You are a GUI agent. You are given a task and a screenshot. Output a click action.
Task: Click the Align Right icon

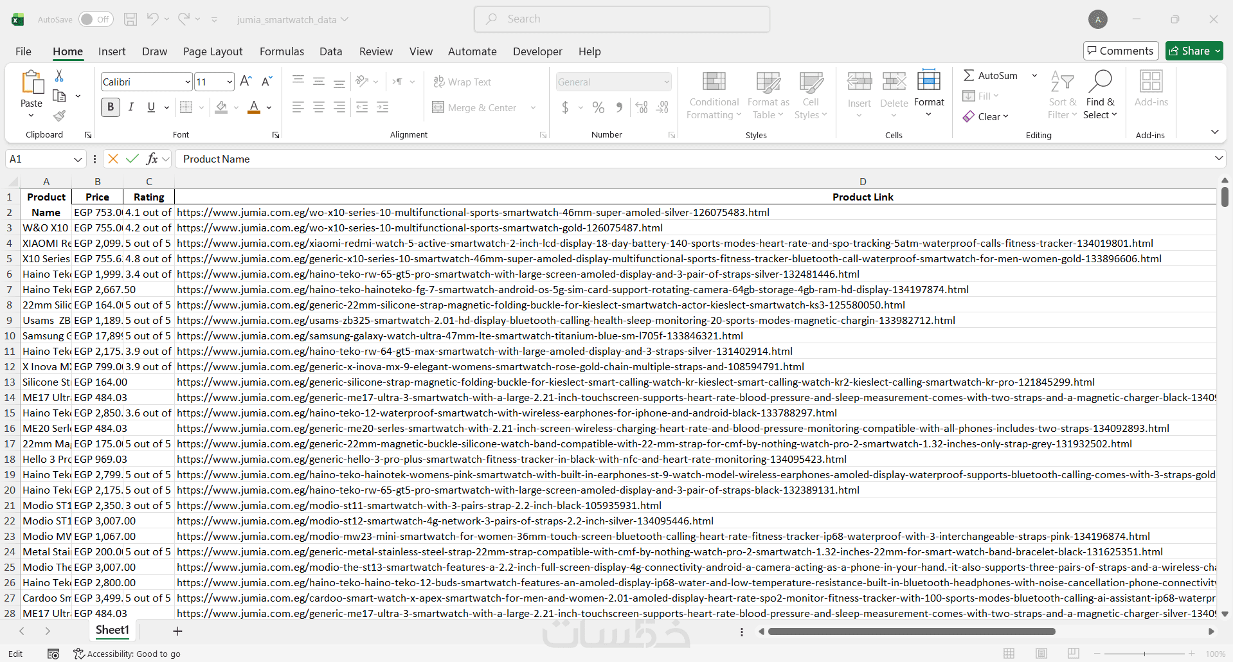[339, 107]
